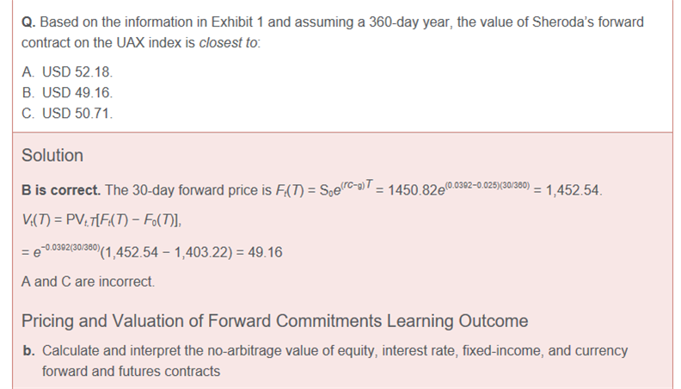This screenshot has height=389, width=681.
Task: Click the bold 'B is correct.' text
Action: pos(61,190)
